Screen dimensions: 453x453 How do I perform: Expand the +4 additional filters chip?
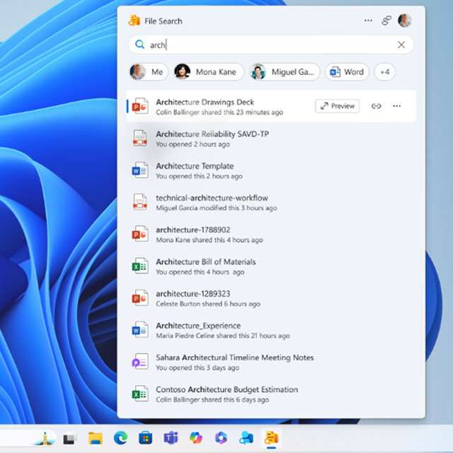pos(385,71)
